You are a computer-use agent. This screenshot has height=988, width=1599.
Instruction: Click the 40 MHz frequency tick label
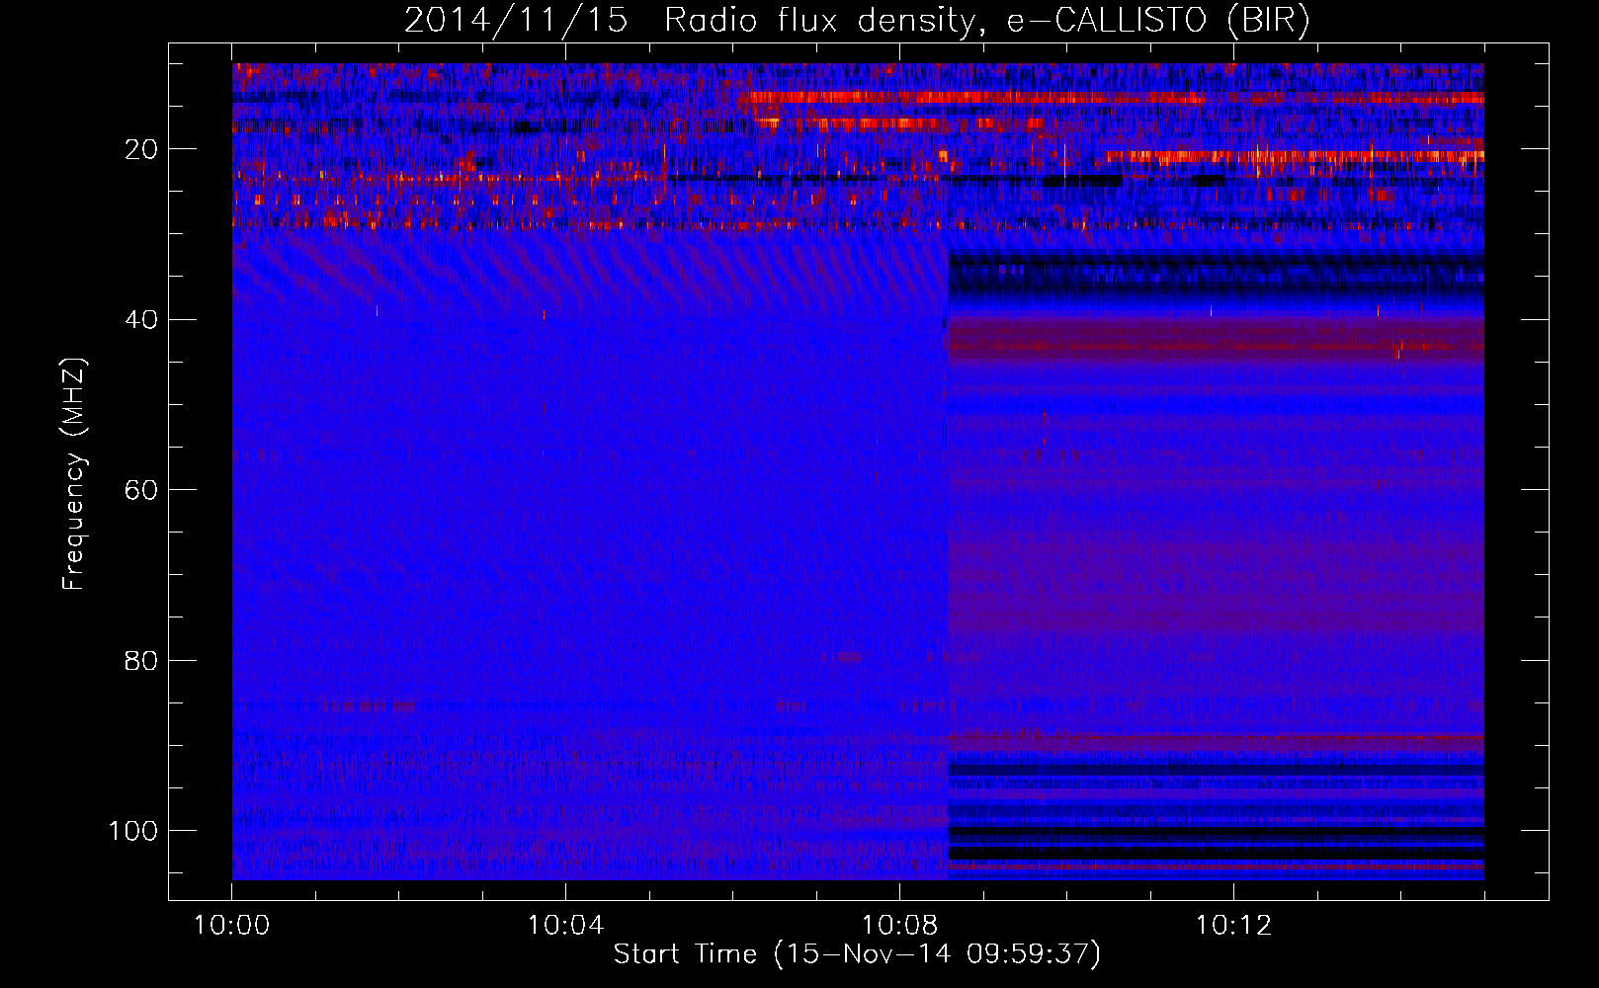[141, 320]
